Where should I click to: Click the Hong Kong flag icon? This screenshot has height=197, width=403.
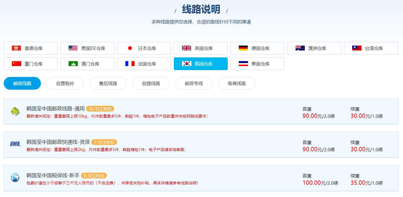tap(17, 48)
